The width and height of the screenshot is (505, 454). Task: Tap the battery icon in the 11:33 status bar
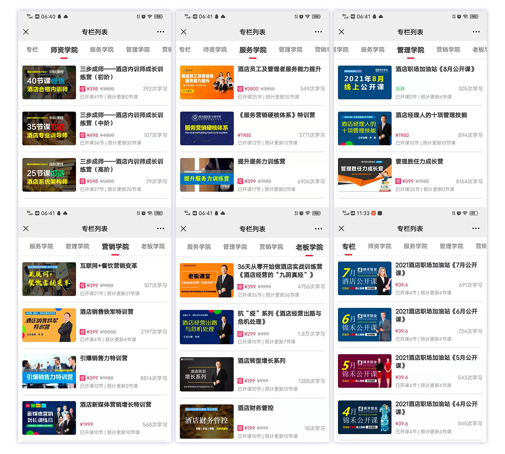coord(474,214)
